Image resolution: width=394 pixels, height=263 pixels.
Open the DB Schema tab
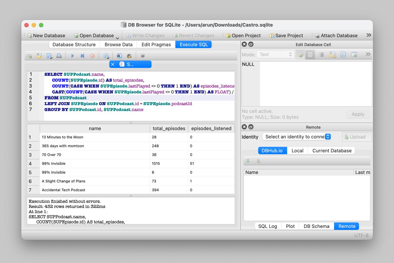pos(316,226)
